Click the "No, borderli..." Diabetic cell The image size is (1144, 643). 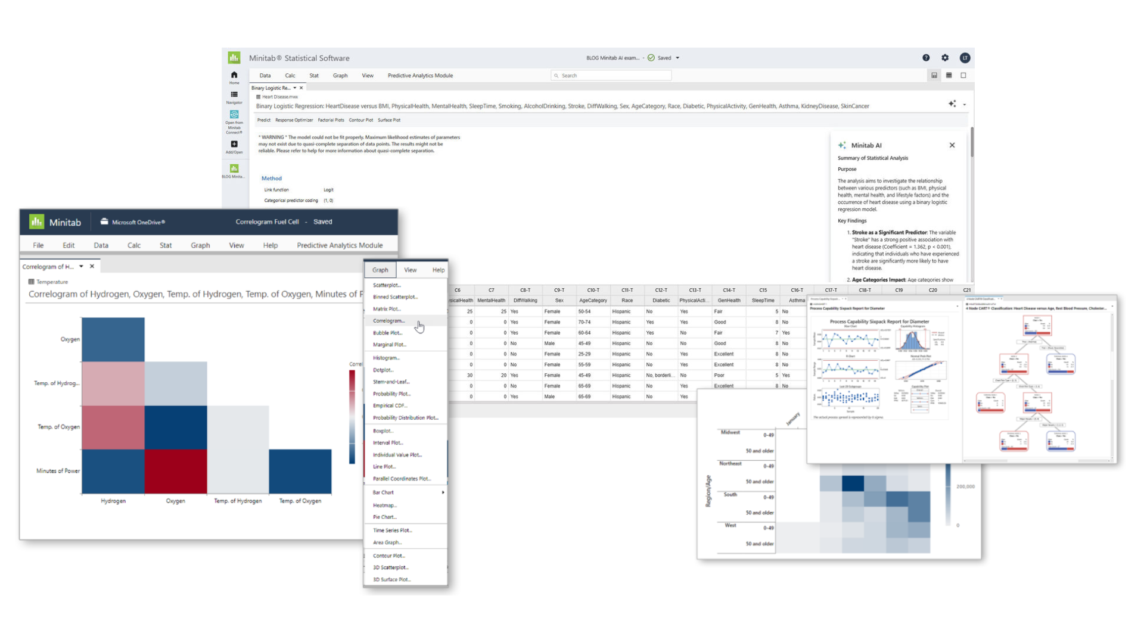click(661, 376)
